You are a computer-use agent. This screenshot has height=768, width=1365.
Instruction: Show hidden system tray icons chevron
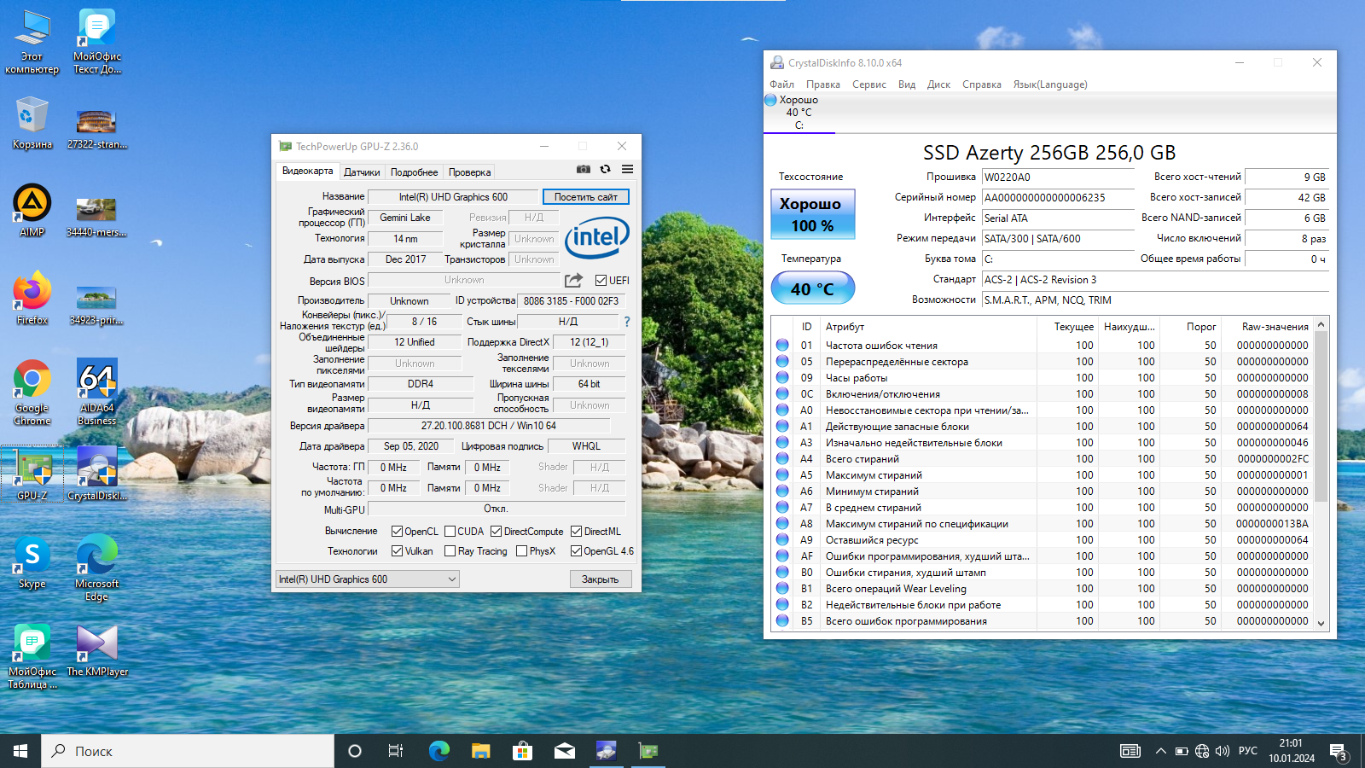coord(1160,751)
